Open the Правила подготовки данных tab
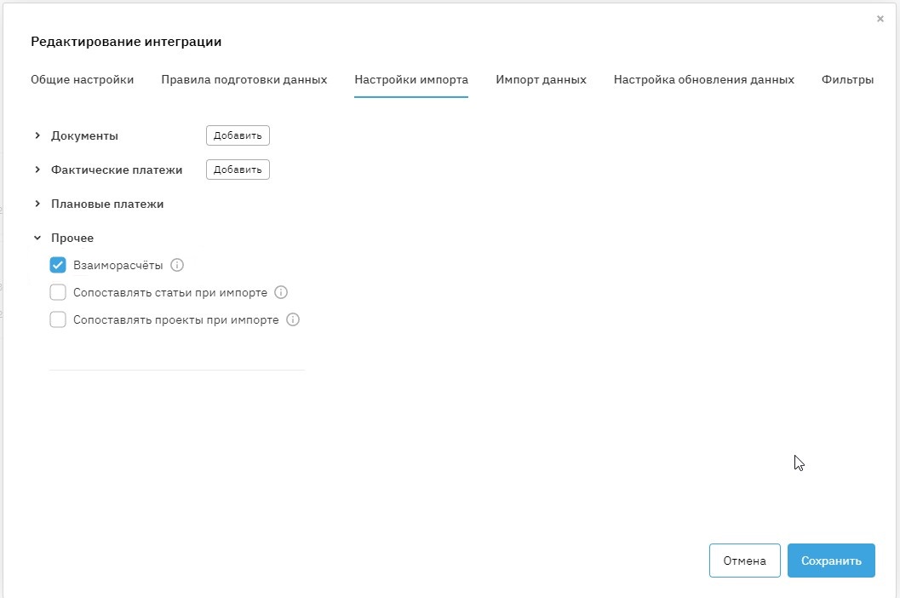Image resolution: width=900 pixels, height=598 pixels. pyautogui.click(x=244, y=79)
